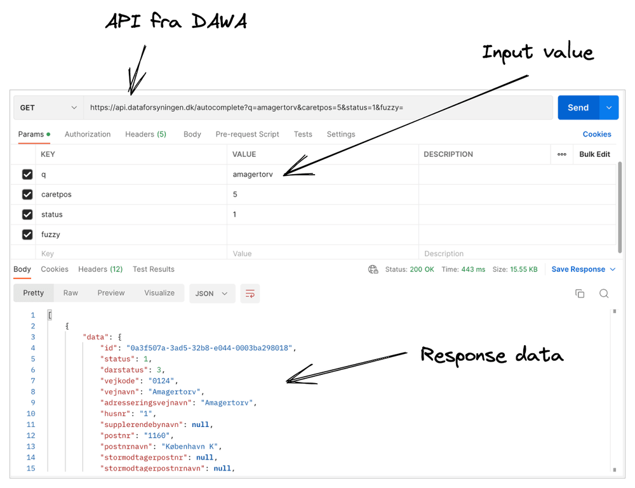This screenshot has width=635, height=488.
Task: Click the caretpos key cell
Action: (131, 194)
